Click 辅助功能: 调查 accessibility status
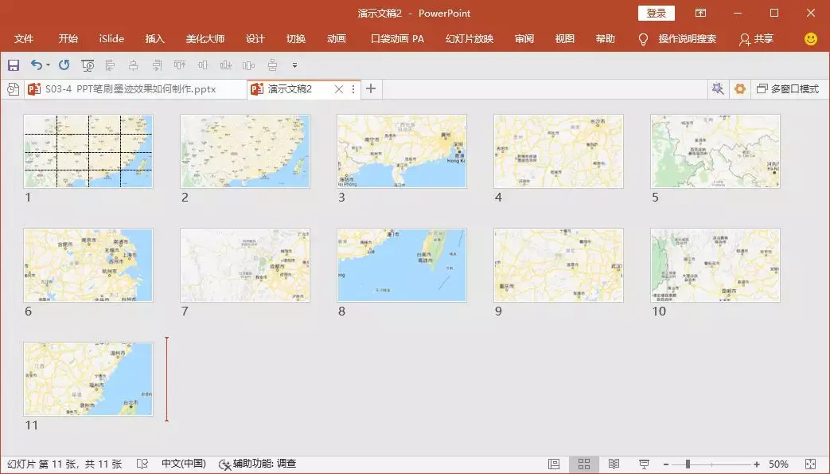 tap(258, 464)
